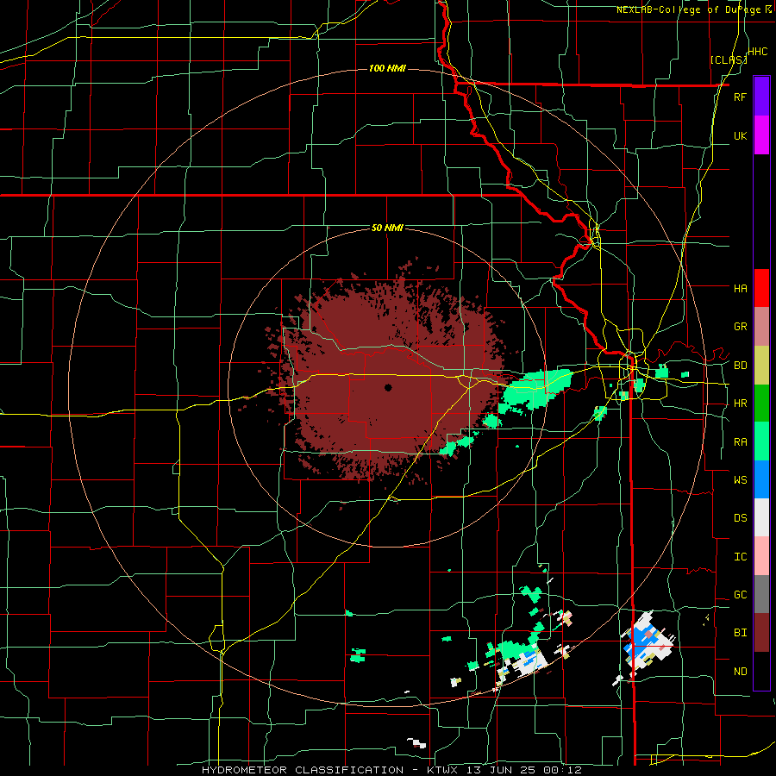This screenshot has height=776, width=776.
Task: Select the IC light pink legend swatch
Action: tap(761, 556)
